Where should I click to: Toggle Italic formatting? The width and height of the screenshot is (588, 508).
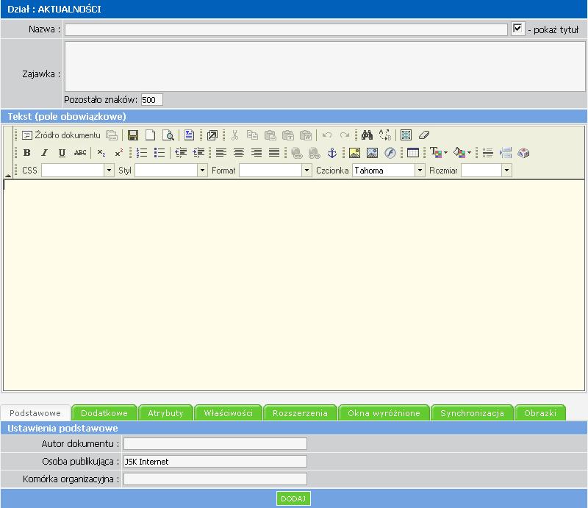pos(44,153)
